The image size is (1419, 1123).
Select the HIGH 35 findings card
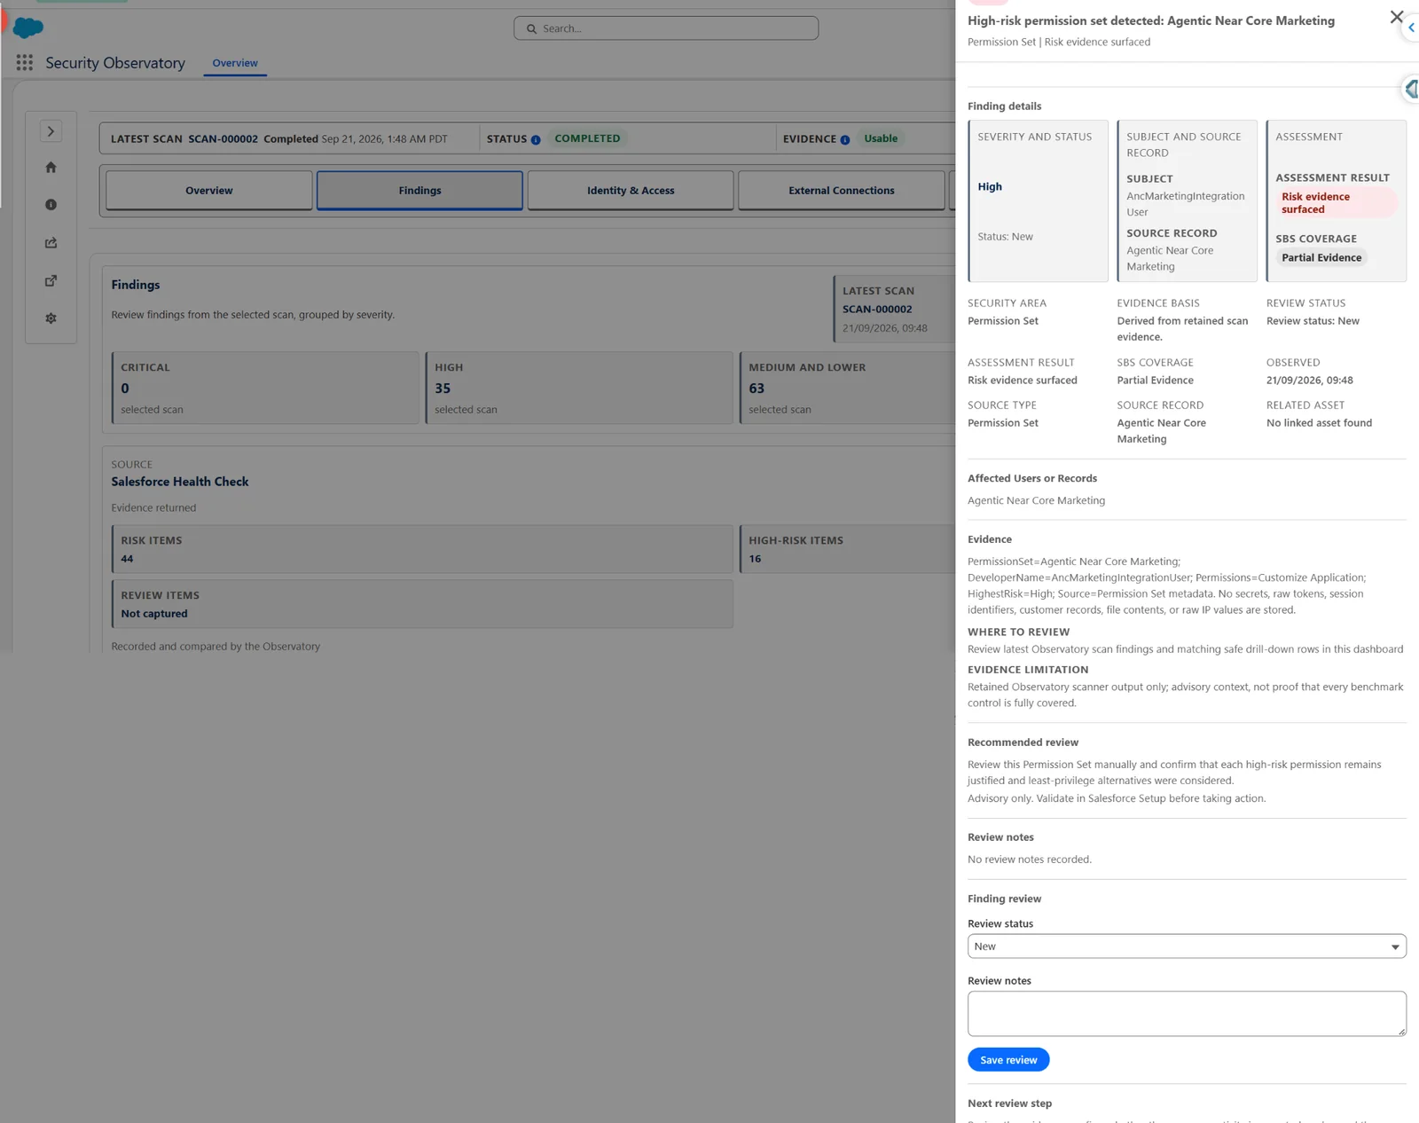pos(579,388)
